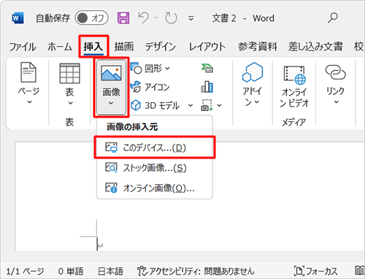Switch to the 描画 tab
The width and height of the screenshot is (365, 279).
124,47
